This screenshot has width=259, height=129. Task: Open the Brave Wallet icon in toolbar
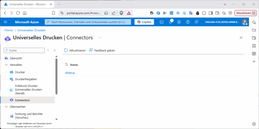(x=217, y=13)
